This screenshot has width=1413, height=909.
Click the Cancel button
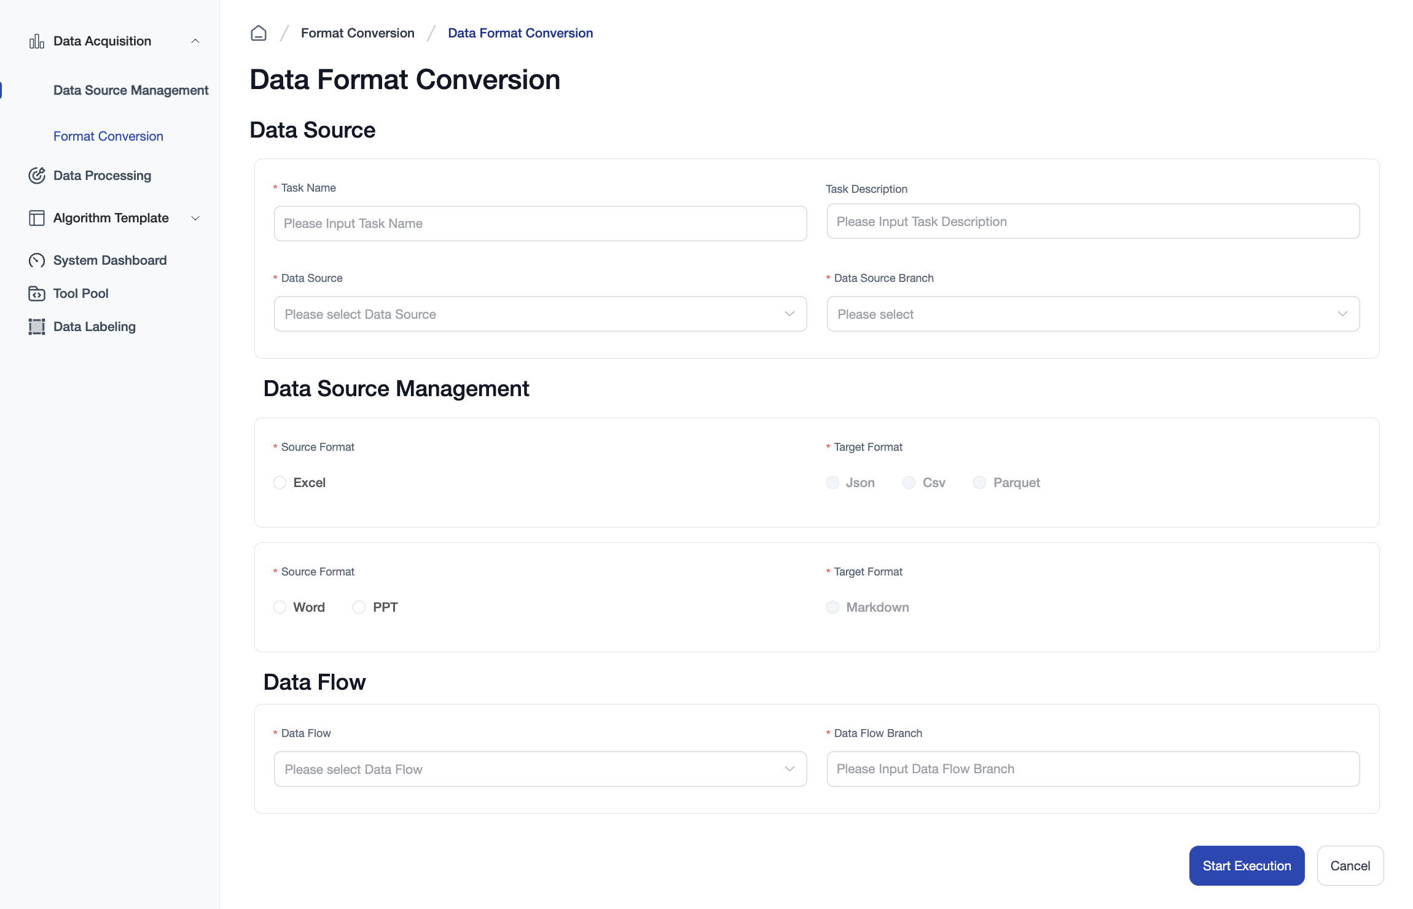[x=1350, y=866]
